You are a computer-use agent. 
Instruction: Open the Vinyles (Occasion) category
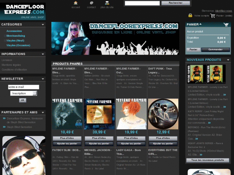point(18,45)
